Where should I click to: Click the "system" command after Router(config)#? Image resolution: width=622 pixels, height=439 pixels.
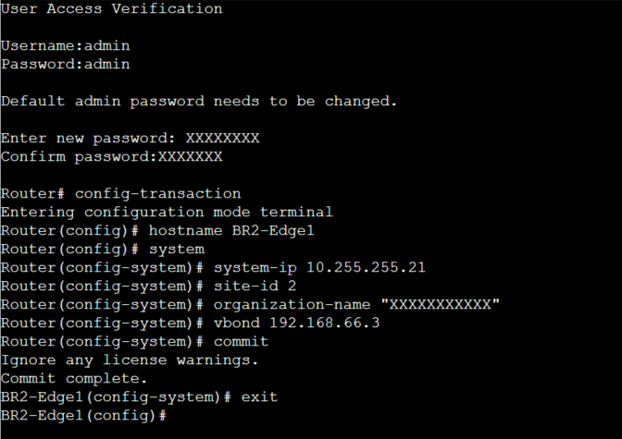click(x=176, y=249)
